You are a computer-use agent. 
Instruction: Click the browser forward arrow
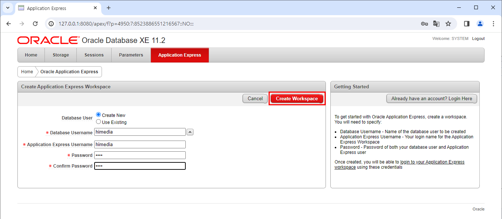pos(22,24)
